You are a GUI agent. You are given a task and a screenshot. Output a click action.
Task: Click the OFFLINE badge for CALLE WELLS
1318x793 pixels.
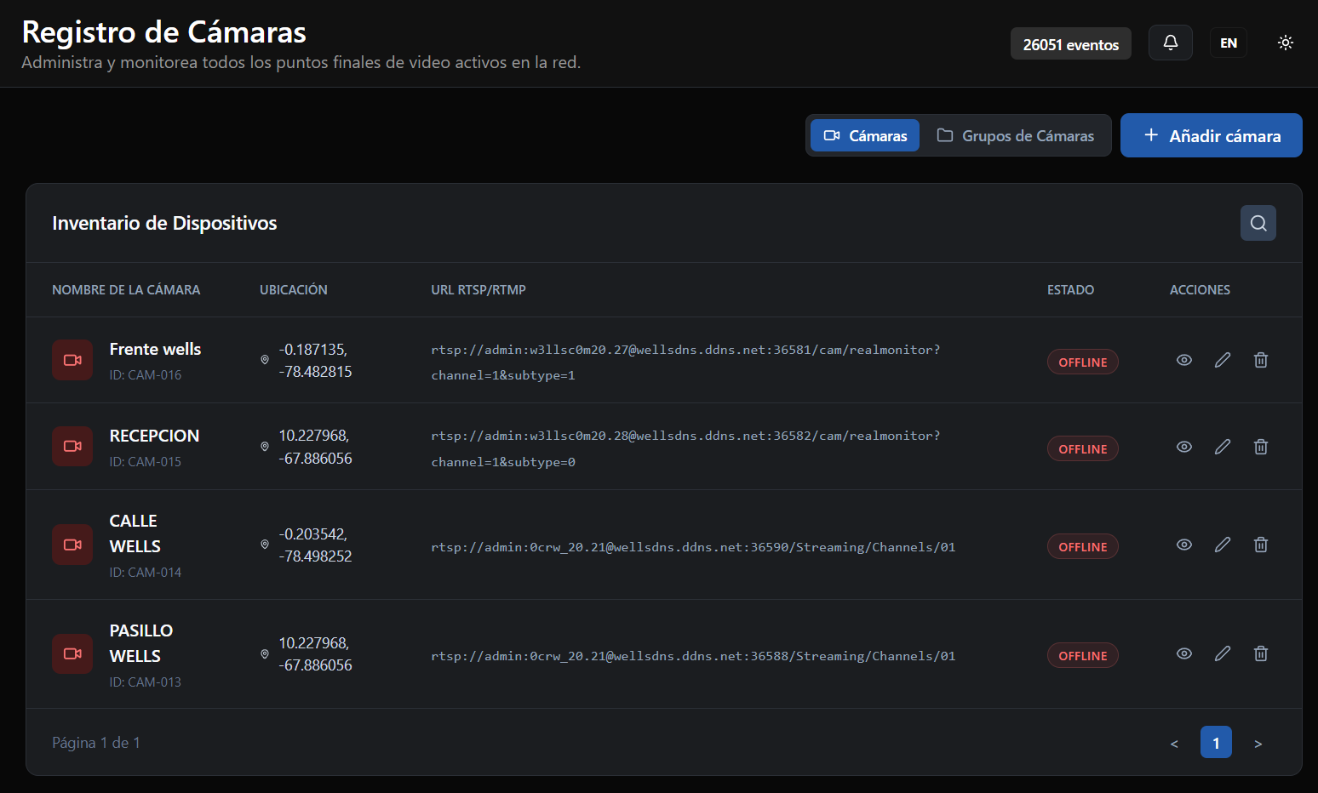(1083, 546)
